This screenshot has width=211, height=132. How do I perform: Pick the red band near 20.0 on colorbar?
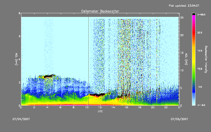coord(194,32)
